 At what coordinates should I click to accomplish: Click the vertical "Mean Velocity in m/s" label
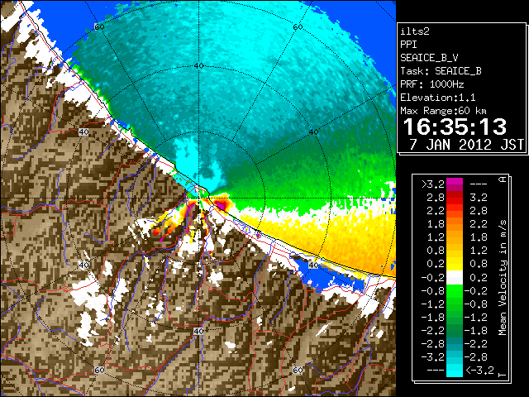[503, 278]
